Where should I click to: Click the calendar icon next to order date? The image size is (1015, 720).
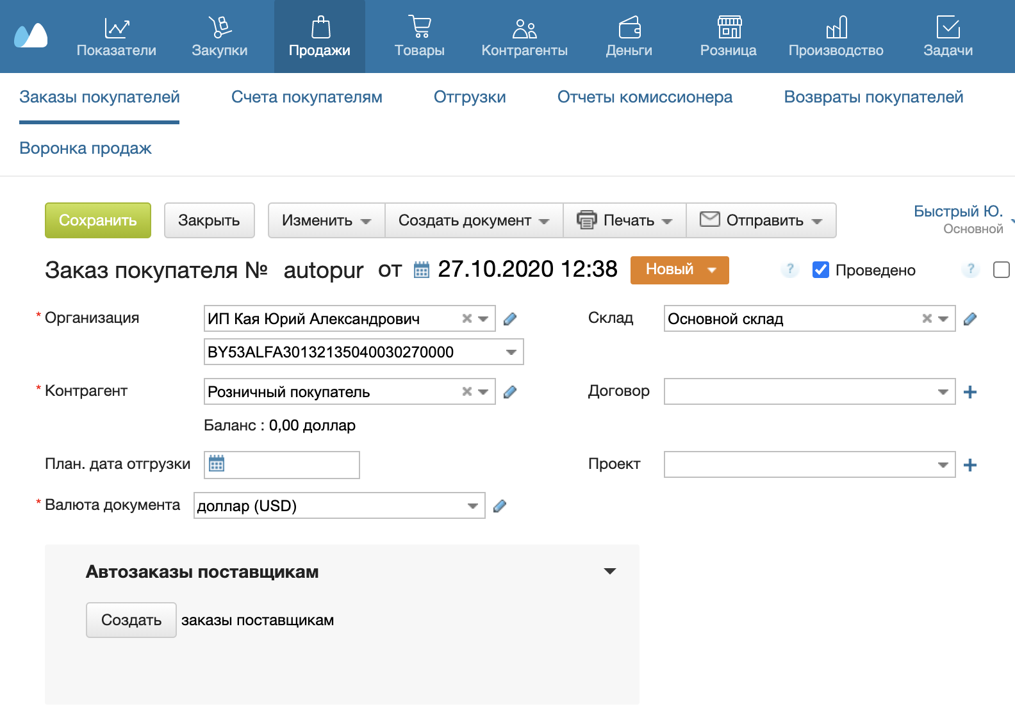(421, 270)
